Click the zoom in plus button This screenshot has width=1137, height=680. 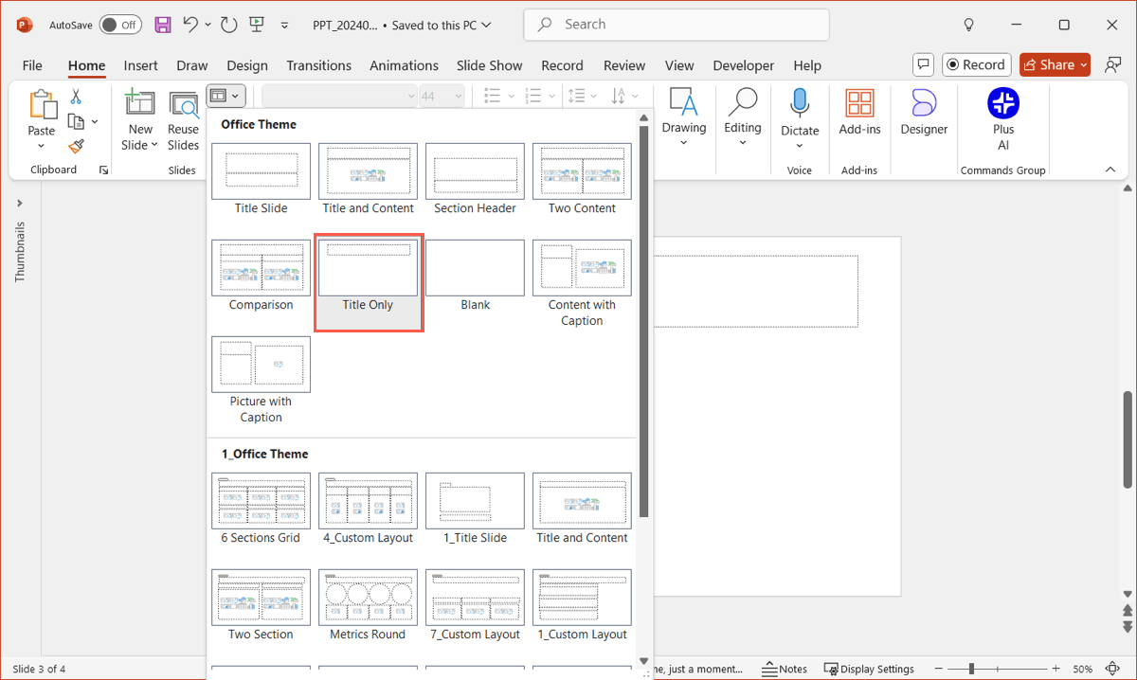(x=1056, y=669)
